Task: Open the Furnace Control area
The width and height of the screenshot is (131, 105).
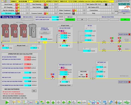Action: pos(37,13)
